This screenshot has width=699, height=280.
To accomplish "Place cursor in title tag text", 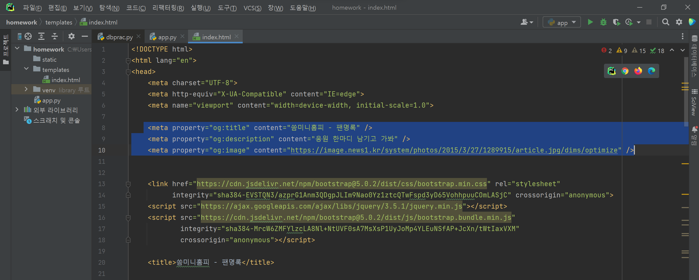I will click(209, 262).
